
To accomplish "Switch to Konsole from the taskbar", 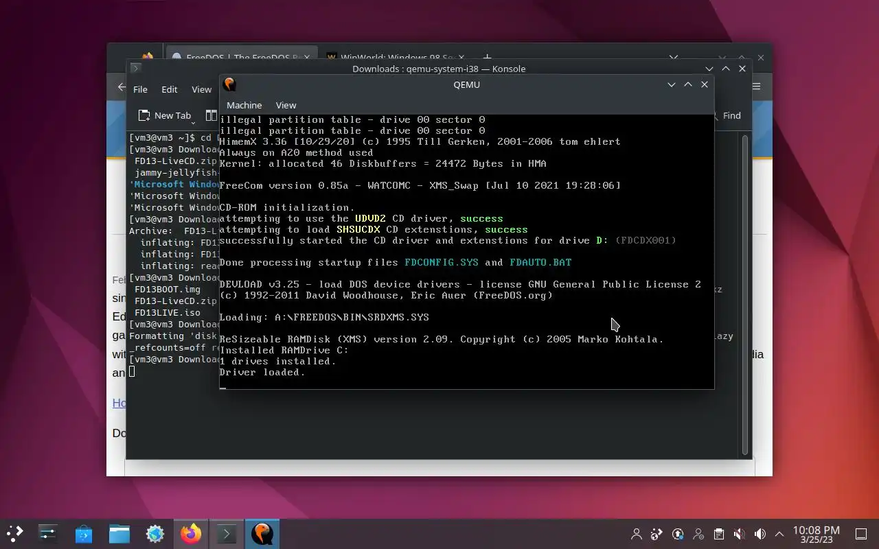I will [226, 533].
